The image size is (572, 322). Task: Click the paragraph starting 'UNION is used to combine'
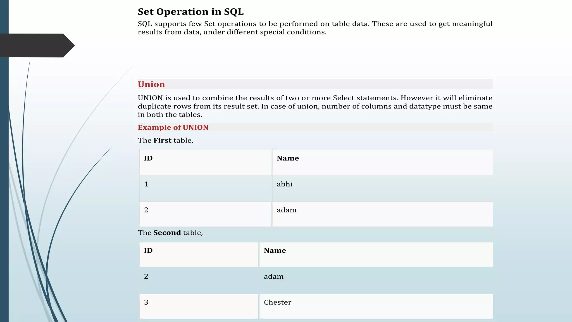315,106
